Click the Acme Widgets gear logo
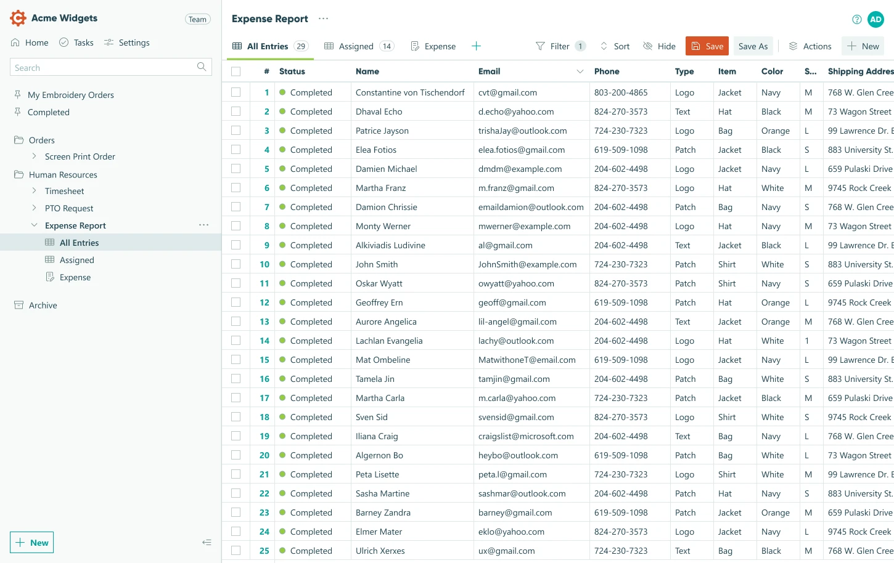 (18, 18)
